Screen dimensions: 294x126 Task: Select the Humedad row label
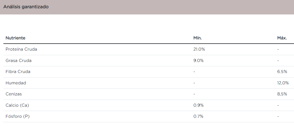[16, 83]
